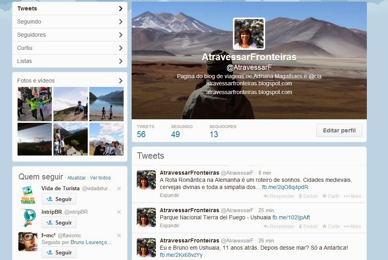Expand the Tierra del Fuego tweet with Expandir

[x=169, y=226]
